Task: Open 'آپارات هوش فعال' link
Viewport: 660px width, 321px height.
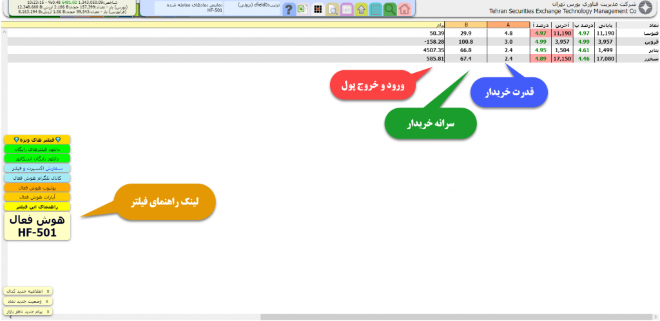Action: 37,197
